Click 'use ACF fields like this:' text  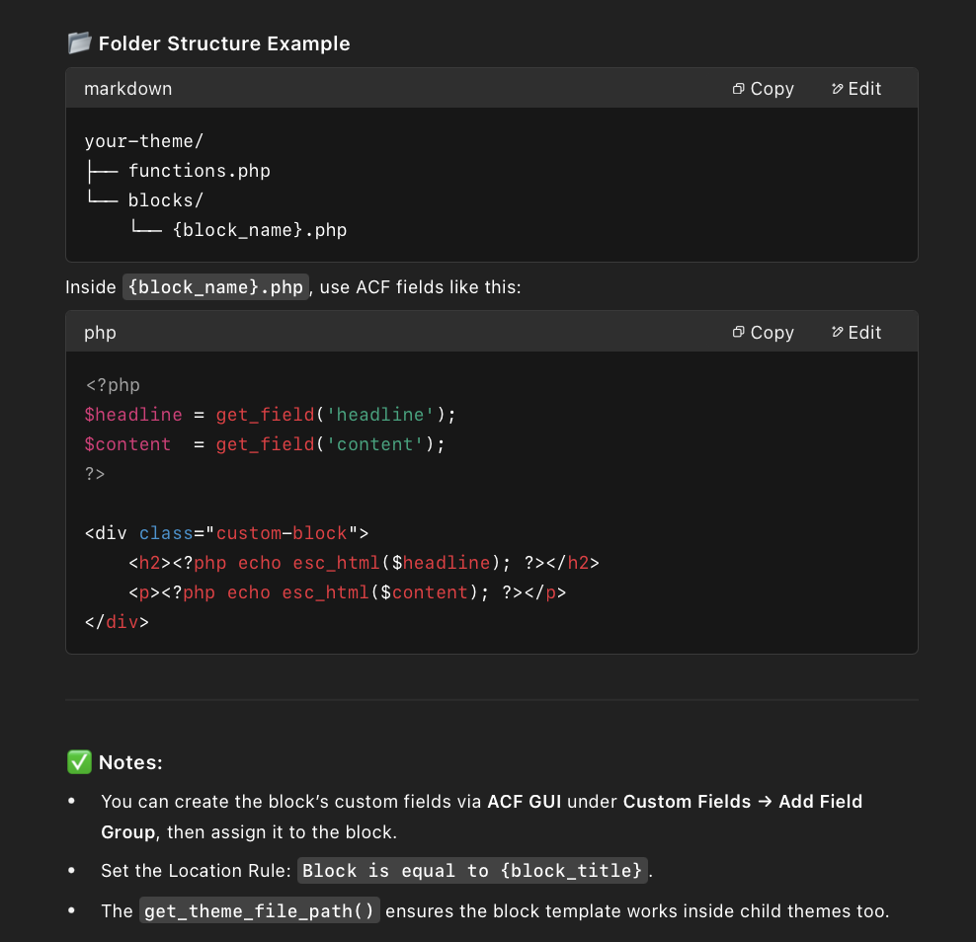pos(420,286)
